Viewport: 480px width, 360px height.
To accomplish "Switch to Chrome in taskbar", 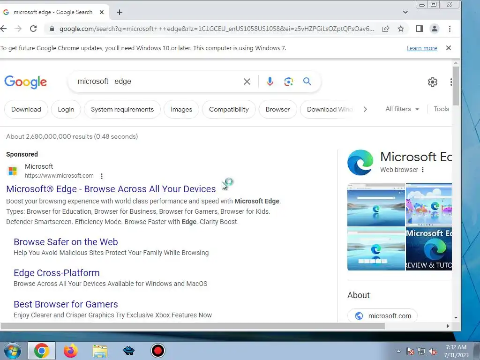I will point(42,351).
